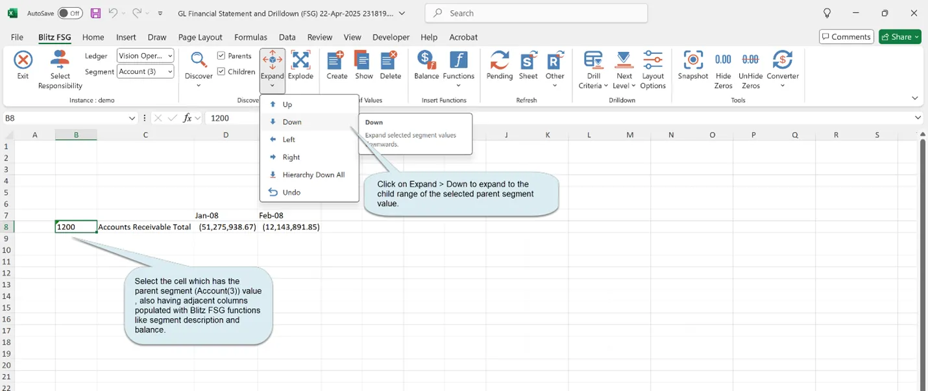Viewport: 928px width, 391px height.
Task: Open the Customize Quick Access Toolbar dropdown
Action: (160, 13)
